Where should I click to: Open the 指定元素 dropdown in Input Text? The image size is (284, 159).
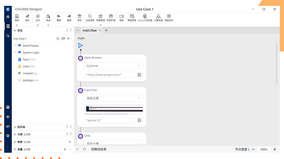click(x=113, y=98)
